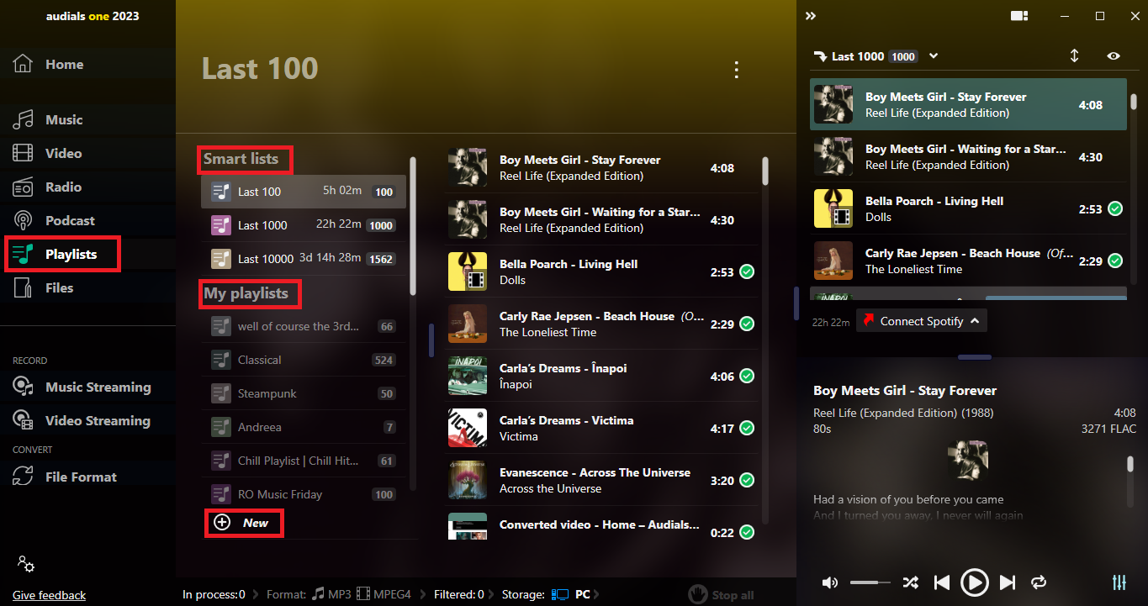Toggle repeat playback

1040,582
